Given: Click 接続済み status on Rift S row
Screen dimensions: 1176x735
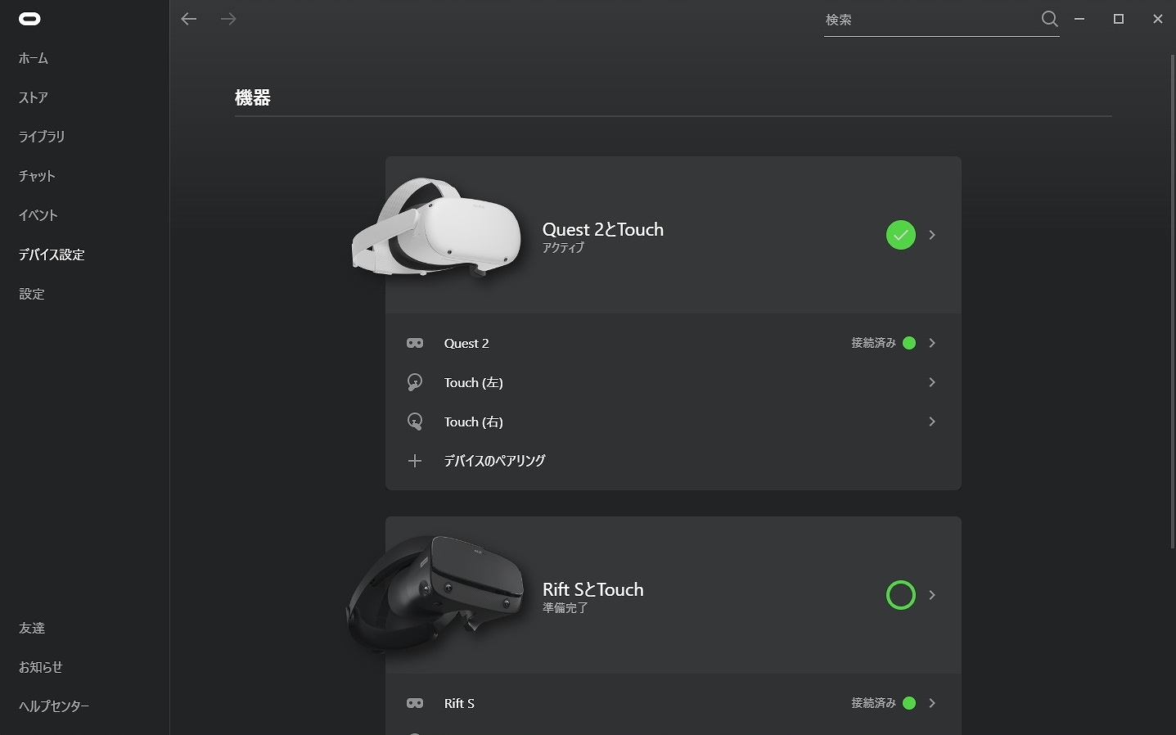Looking at the screenshot, I should (x=873, y=703).
